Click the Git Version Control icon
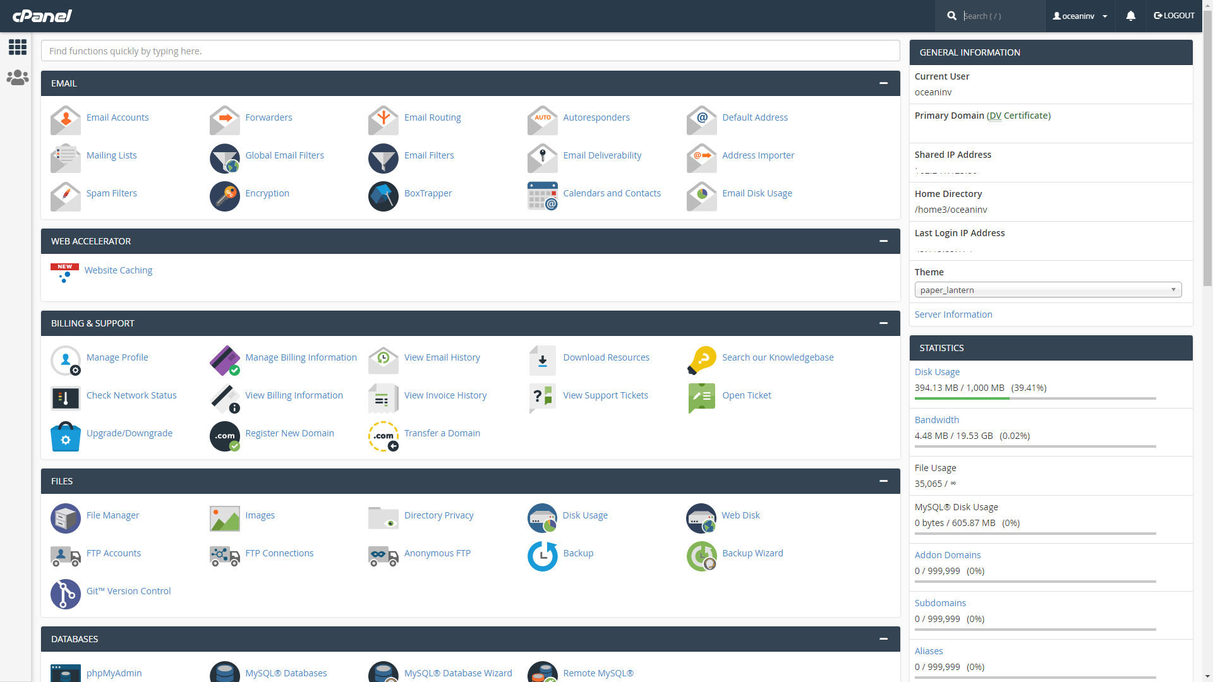Screen dimensions: 1213x682 (66, 594)
